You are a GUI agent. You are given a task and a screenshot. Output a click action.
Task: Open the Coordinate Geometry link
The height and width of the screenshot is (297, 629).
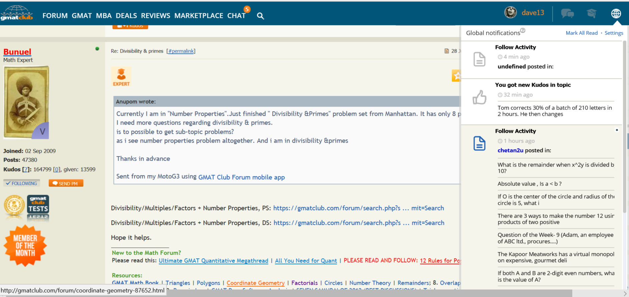pyautogui.click(x=256, y=283)
